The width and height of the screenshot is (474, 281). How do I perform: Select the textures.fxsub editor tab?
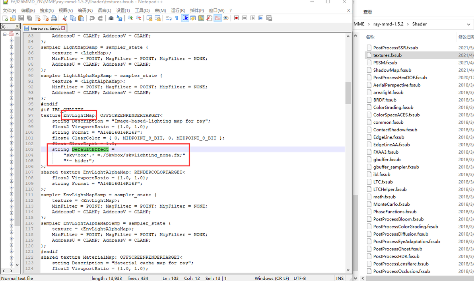pyautogui.click(x=45, y=28)
